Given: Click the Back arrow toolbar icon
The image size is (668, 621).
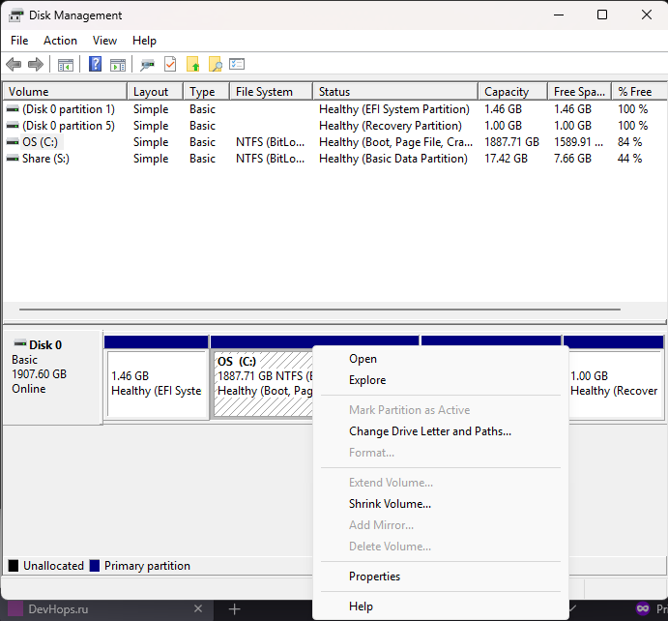Looking at the screenshot, I should tap(14, 65).
